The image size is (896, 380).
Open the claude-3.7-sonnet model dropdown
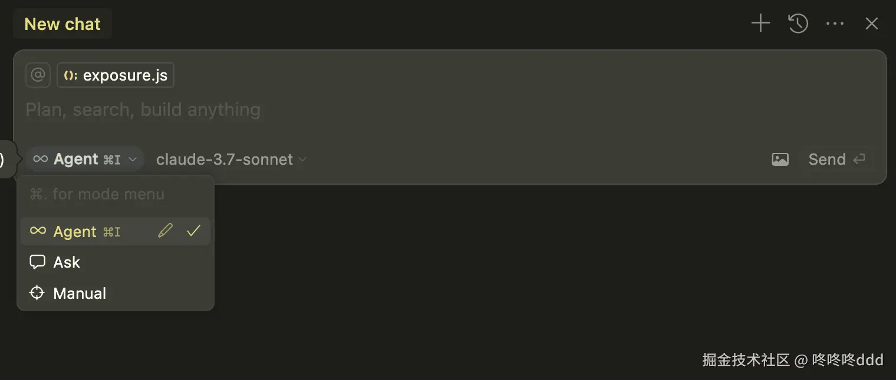pos(225,159)
